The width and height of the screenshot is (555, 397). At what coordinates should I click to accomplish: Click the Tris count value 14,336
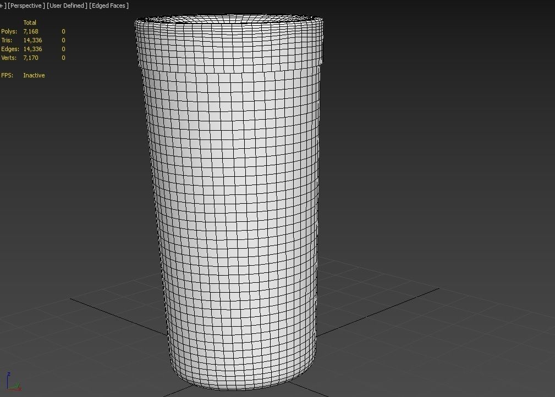(32, 40)
